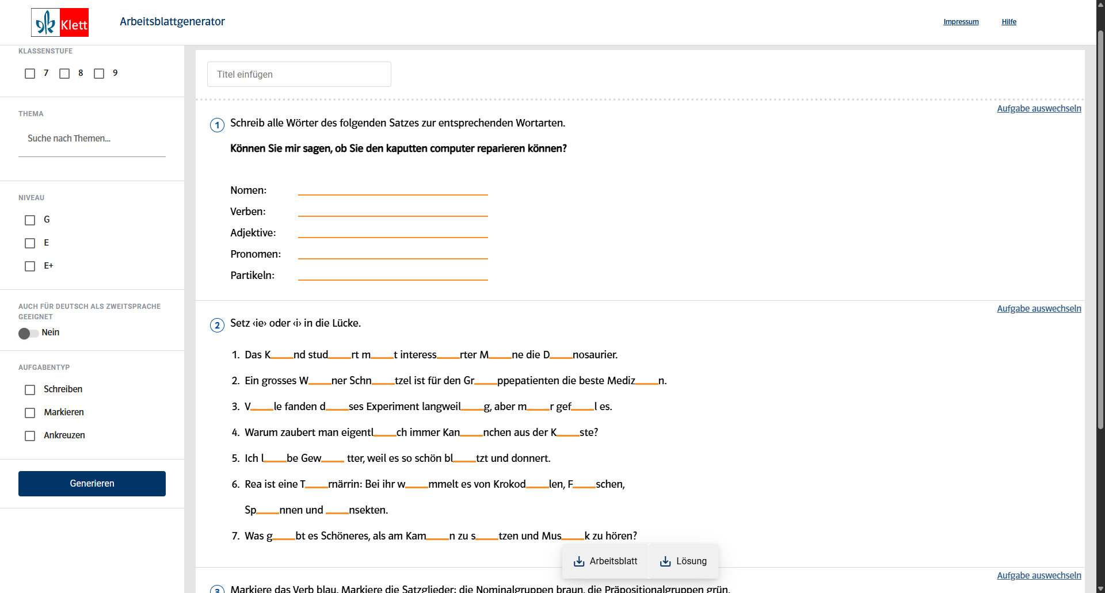The width and height of the screenshot is (1105, 593).
Task: Select the Klassenstufe 8 checkbox
Action: (64, 74)
